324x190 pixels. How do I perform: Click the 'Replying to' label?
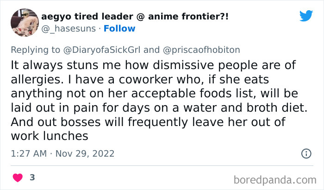(33, 50)
